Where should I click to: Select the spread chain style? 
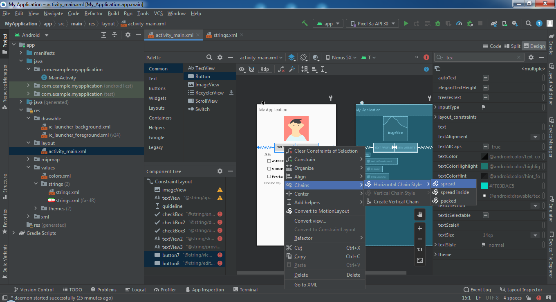[454, 184]
